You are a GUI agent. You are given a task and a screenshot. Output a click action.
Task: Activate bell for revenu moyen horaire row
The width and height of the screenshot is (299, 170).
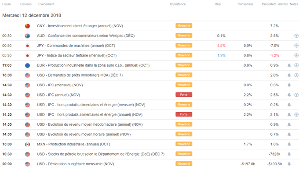[289, 135]
